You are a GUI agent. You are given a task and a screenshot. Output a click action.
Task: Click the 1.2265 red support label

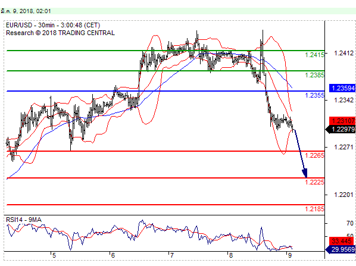[314, 155]
